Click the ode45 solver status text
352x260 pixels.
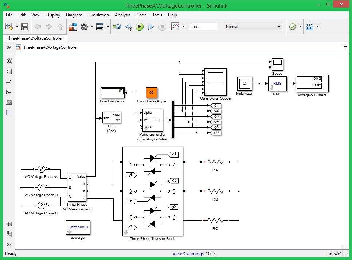[x=334, y=254]
